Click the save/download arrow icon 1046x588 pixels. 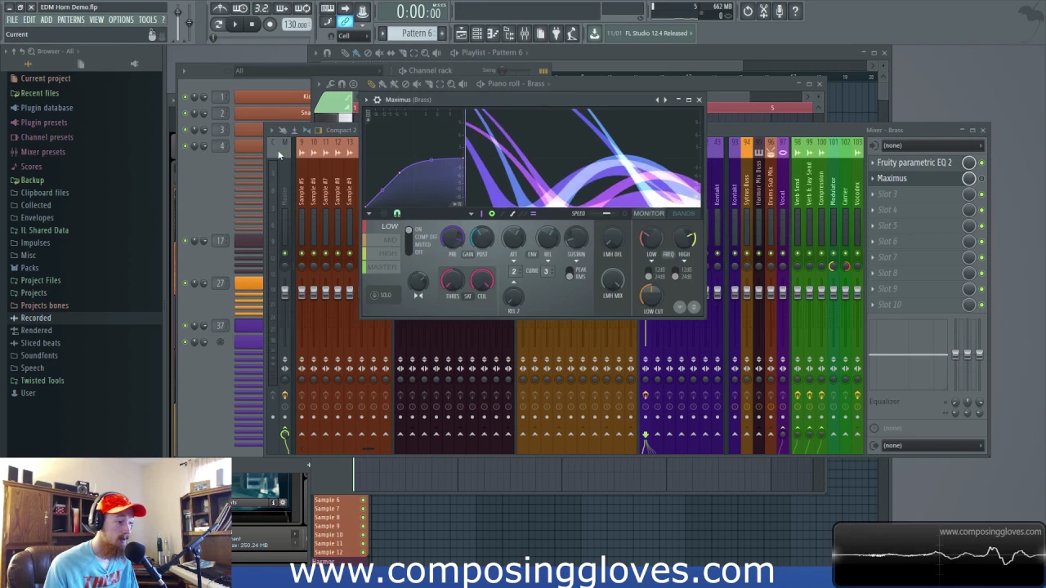point(594,33)
